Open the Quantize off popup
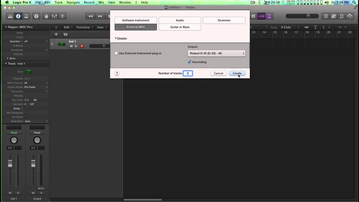The width and height of the screenshot is (359, 202). 36,41
